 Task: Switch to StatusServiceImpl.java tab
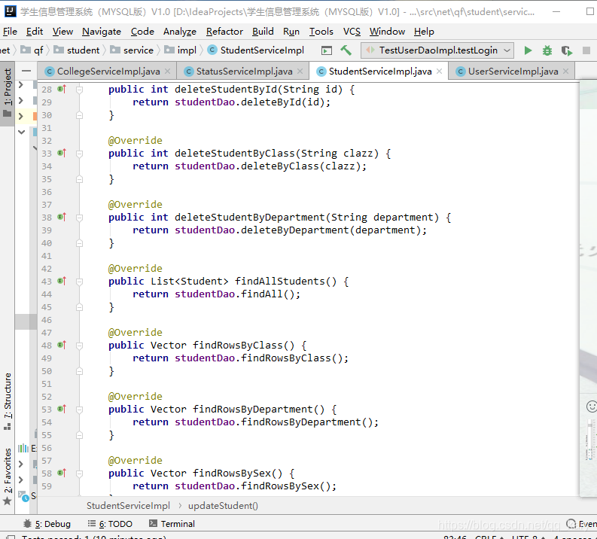tap(244, 72)
